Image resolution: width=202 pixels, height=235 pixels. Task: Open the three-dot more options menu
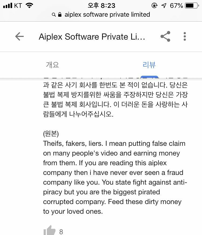point(185,36)
